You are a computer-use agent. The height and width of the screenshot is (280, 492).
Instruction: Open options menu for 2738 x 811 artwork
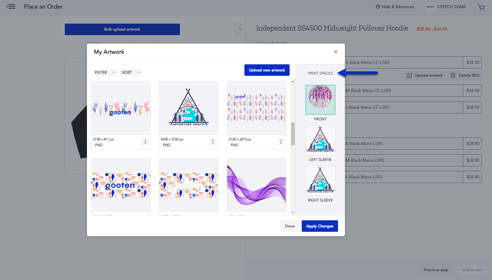pyautogui.click(x=145, y=142)
